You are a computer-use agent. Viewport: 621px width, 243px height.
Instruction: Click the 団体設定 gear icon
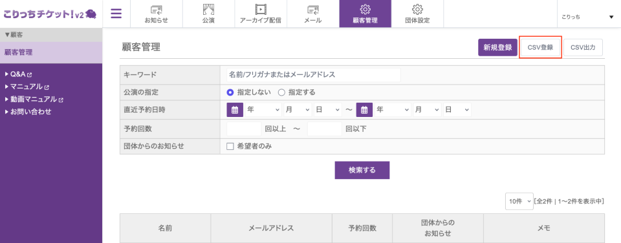417,9
